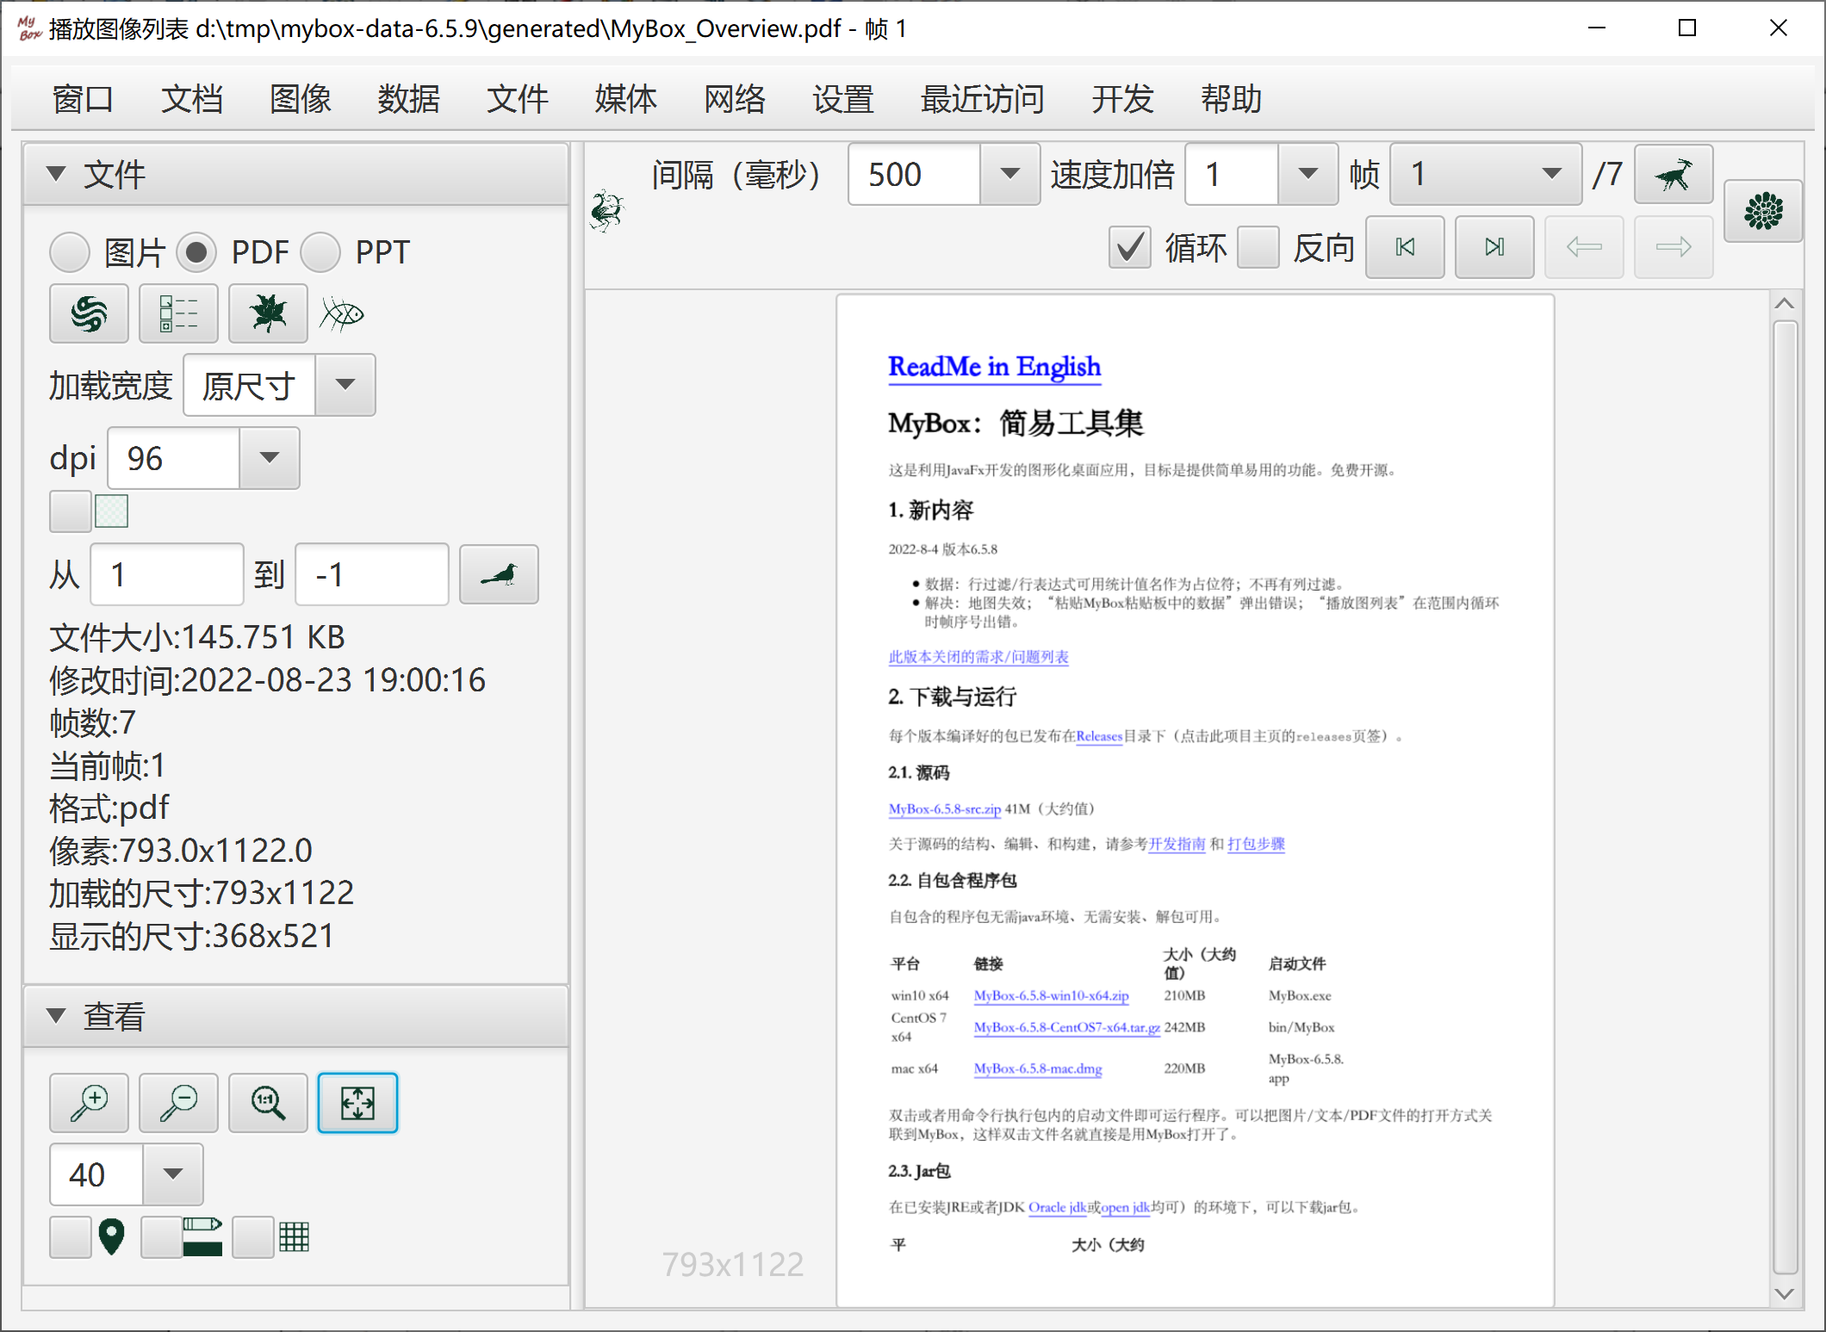The image size is (1826, 1332).
Task: Uncheck the 循环 loop checkbox
Action: (x=1129, y=247)
